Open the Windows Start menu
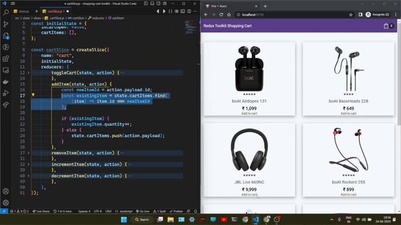Screen dimensions: 401x225 (x=124, y=219)
